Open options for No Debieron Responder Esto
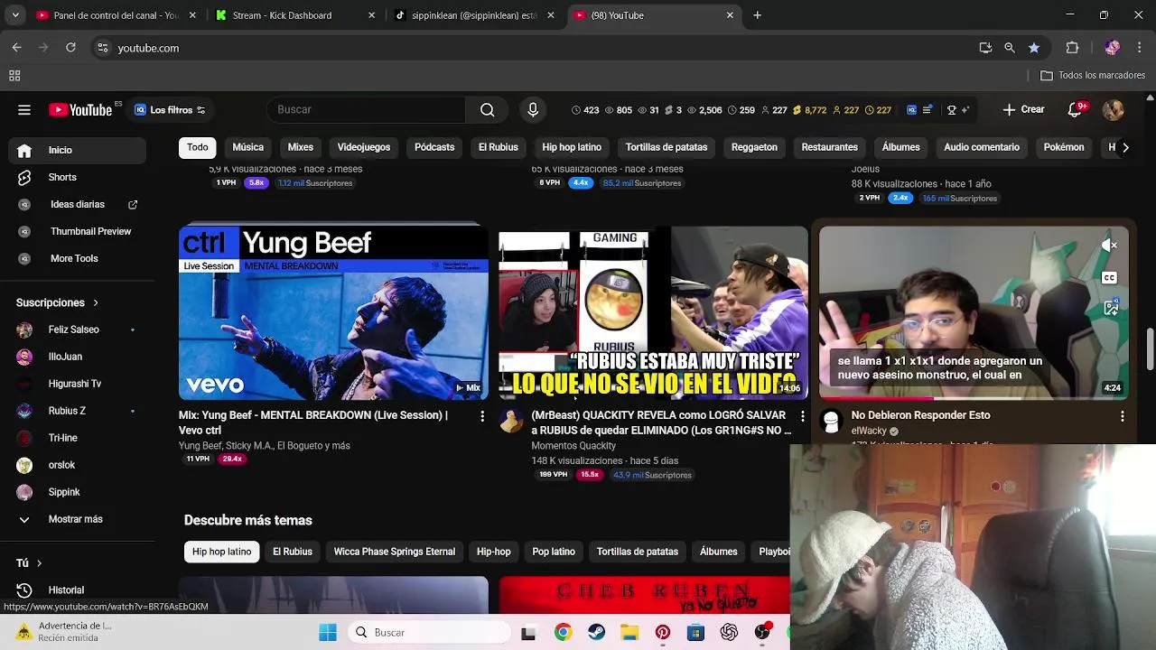The height and width of the screenshot is (650, 1156). [x=1122, y=416]
